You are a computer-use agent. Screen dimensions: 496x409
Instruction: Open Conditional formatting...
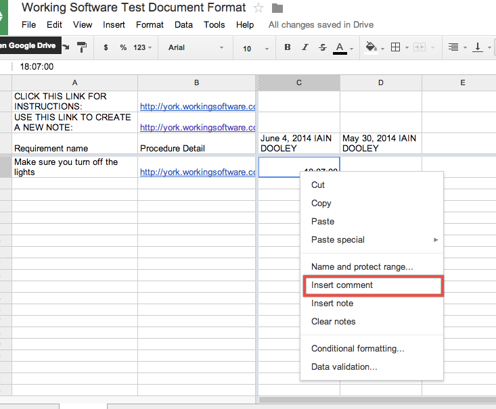click(371, 349)
